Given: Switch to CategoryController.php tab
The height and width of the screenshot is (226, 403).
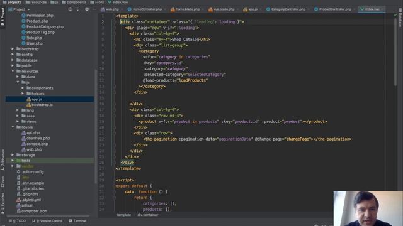Looking at the screenshot, I should pos(287,9).
